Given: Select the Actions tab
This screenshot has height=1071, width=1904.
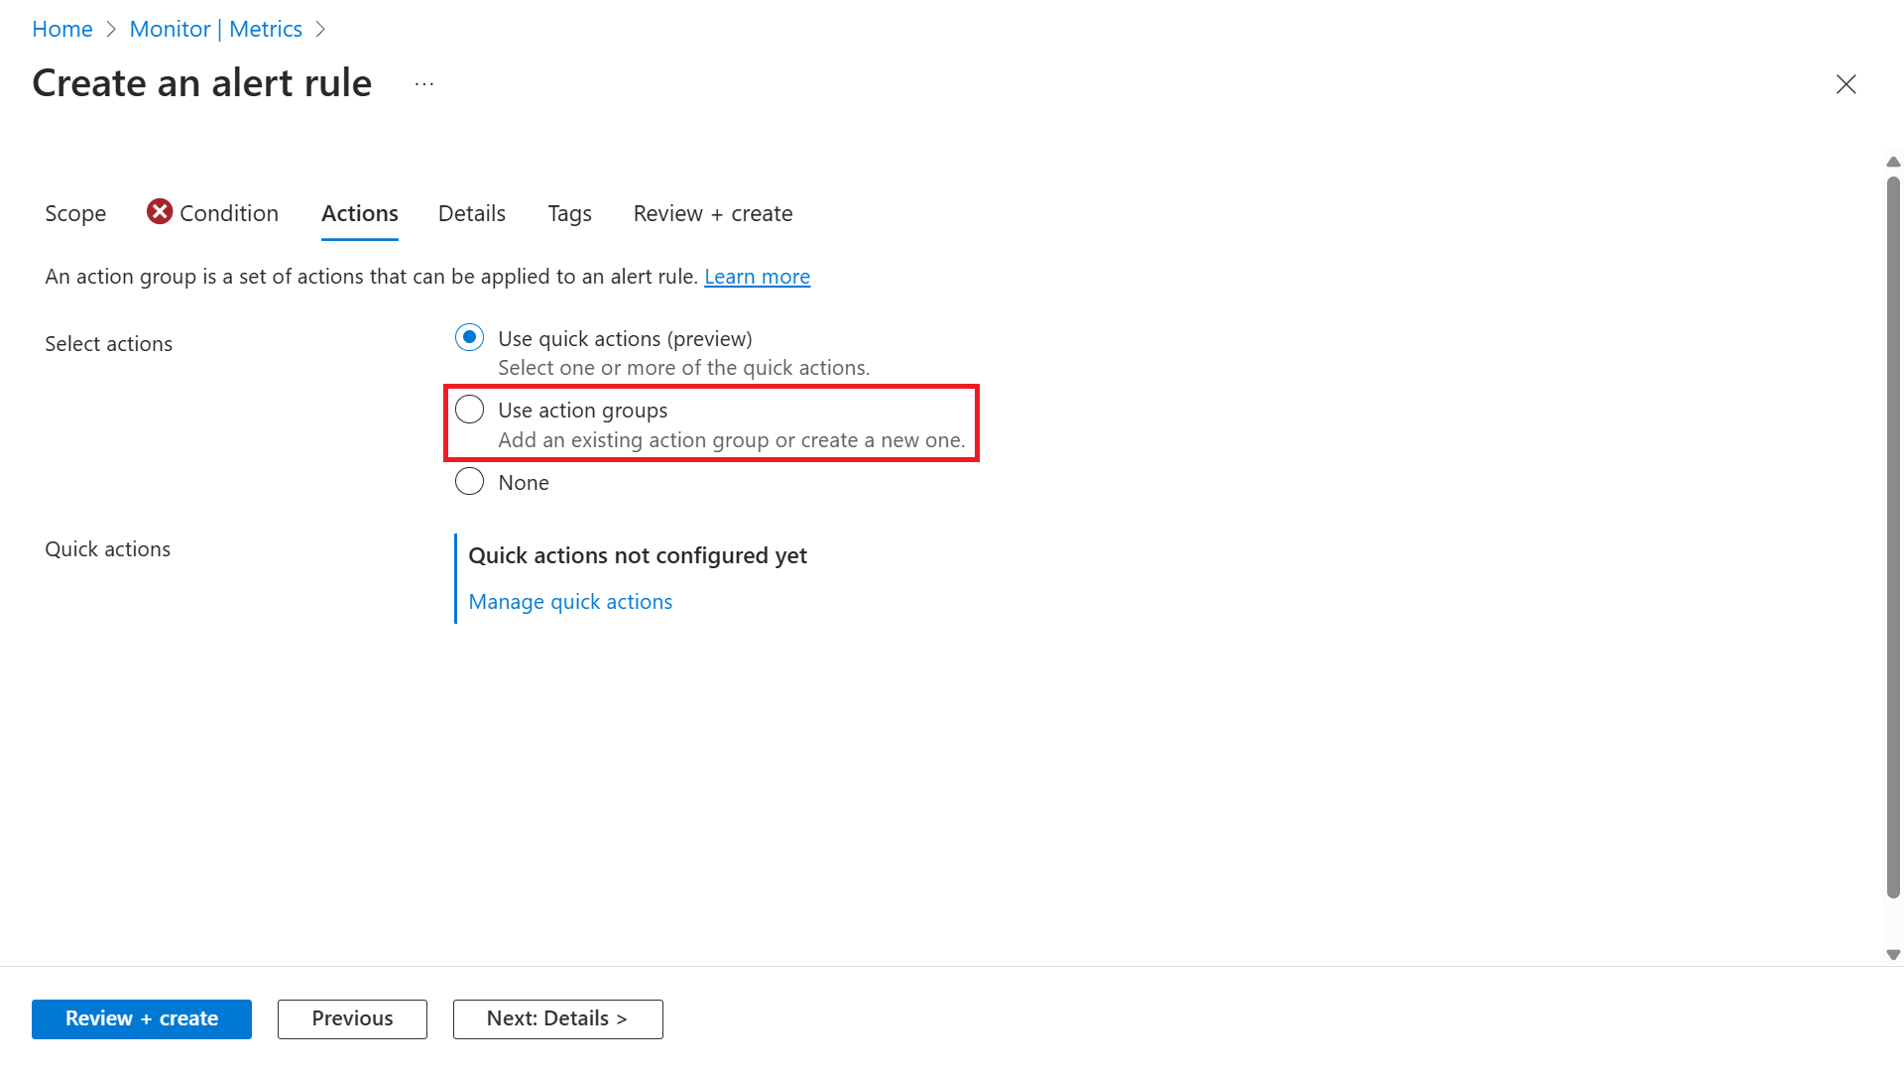Looking at the screenshot, I should [x=360, y=213].
